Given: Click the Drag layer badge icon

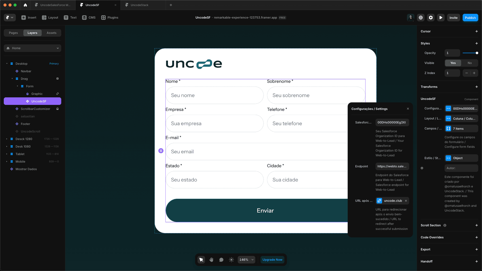Looking at the screenshot, I should pos(57,79).
